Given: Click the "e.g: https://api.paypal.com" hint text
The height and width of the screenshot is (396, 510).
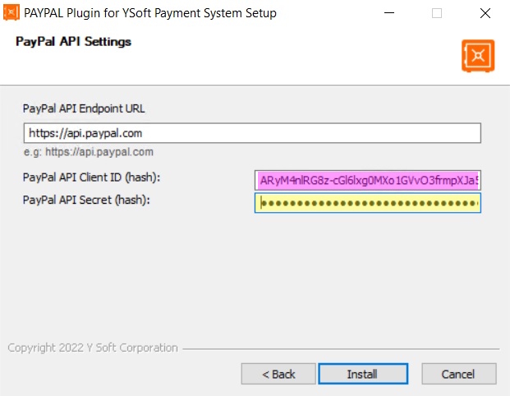Looking at the screenshot, I should [x=89, y=152].
